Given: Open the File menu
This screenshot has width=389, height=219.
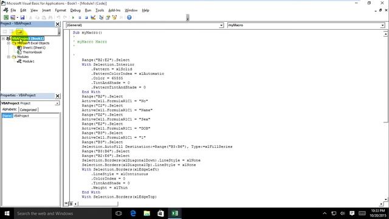Looking at the screenshot, I should click(13, 10).
